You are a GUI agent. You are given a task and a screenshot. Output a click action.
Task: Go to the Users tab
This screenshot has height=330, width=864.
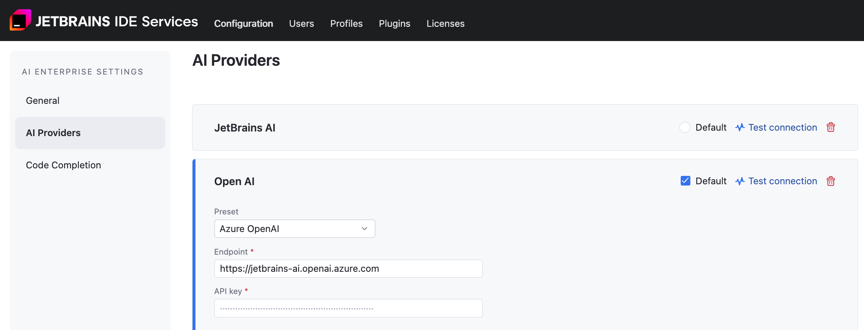point(301,23)
